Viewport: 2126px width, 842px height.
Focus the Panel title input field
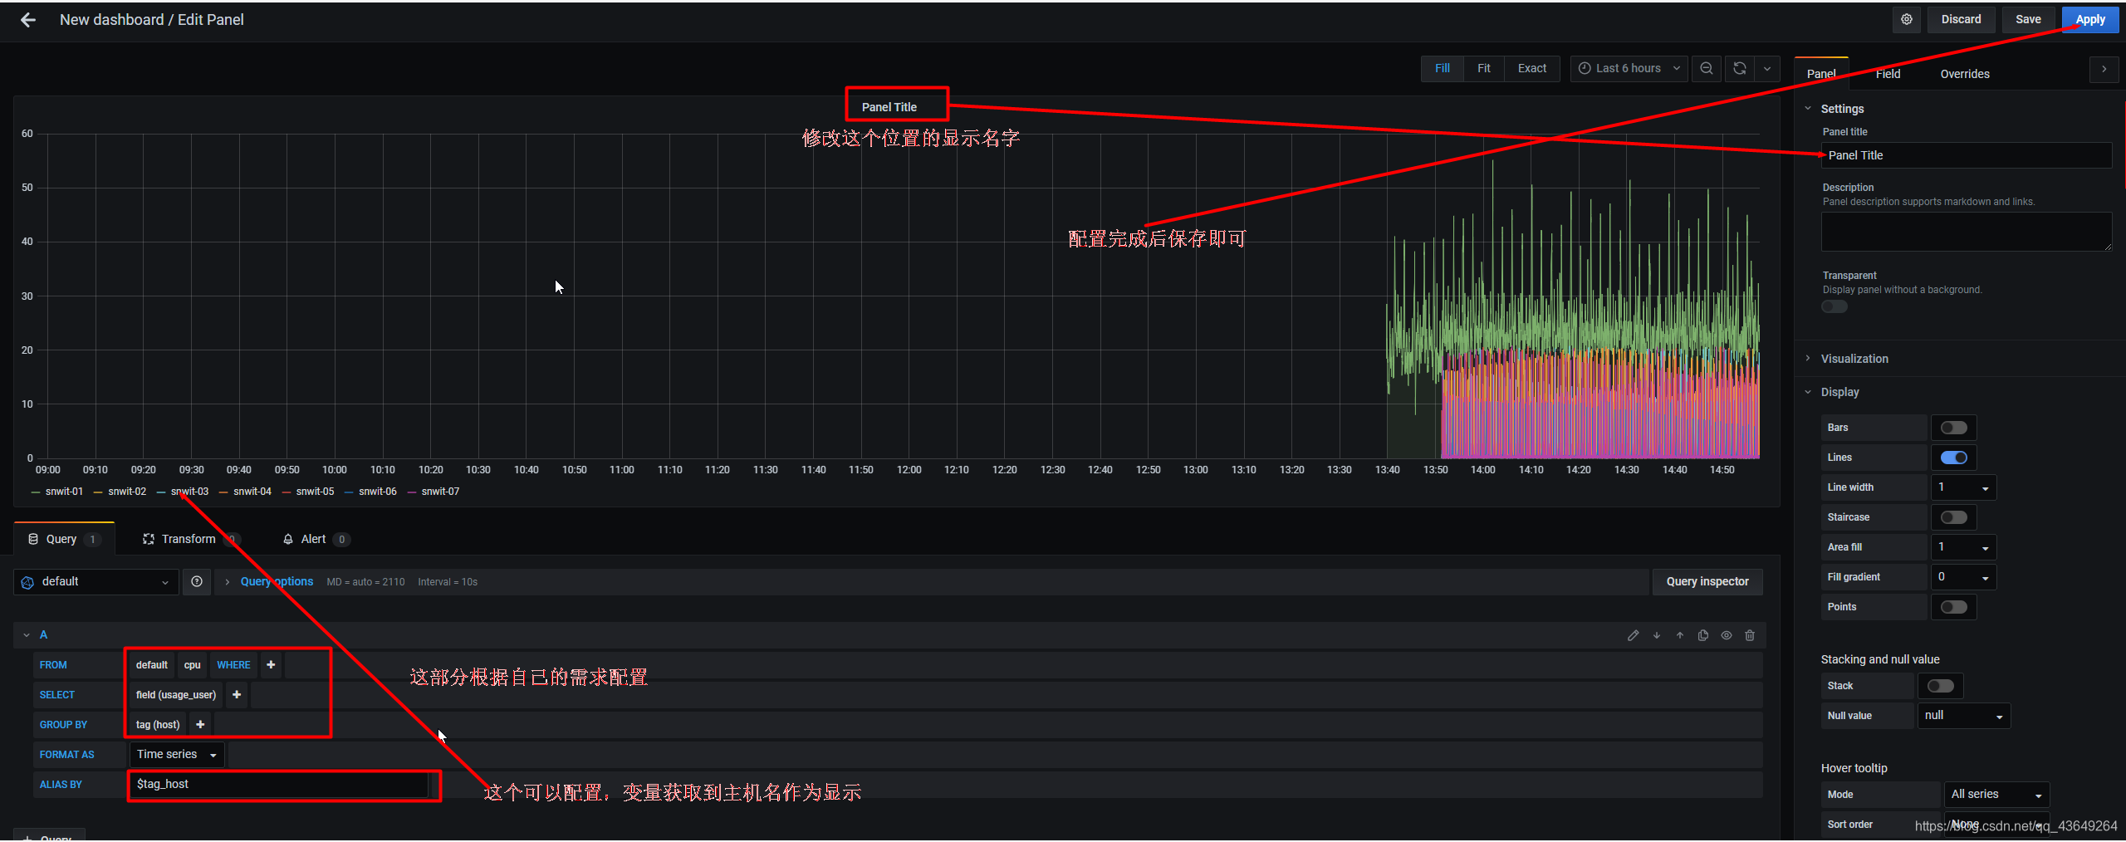[1967, 155]
